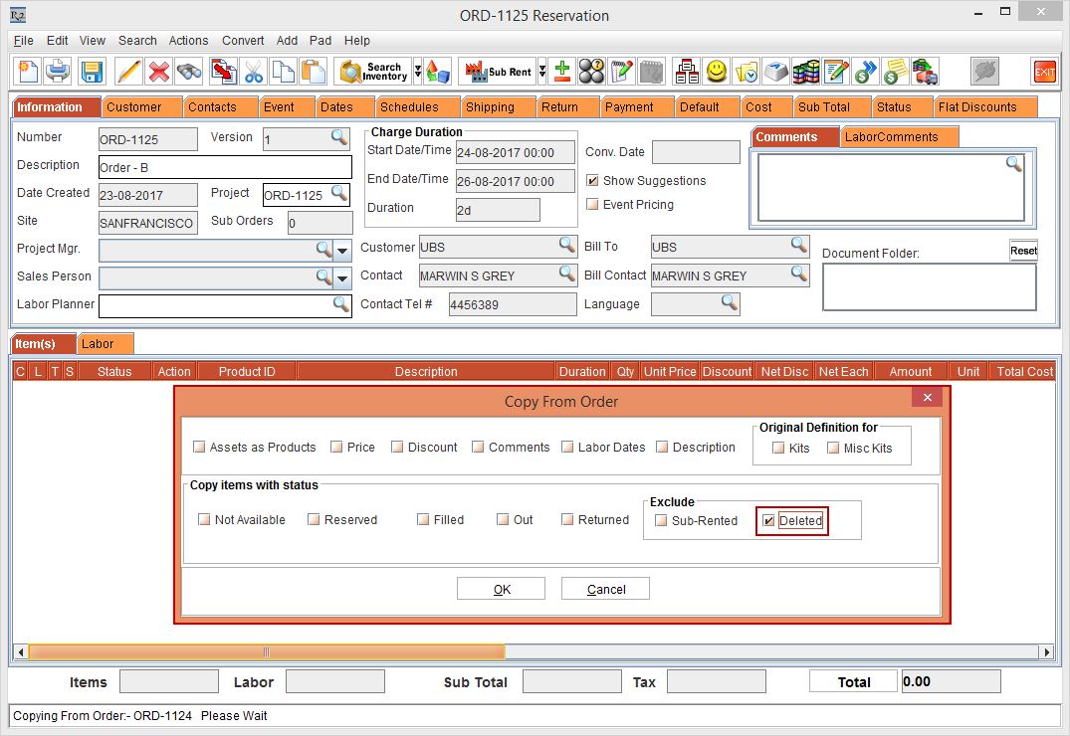Expand the Sales Person dropdown arrow
1070x736 pixels.
click(x=342, y=277)
